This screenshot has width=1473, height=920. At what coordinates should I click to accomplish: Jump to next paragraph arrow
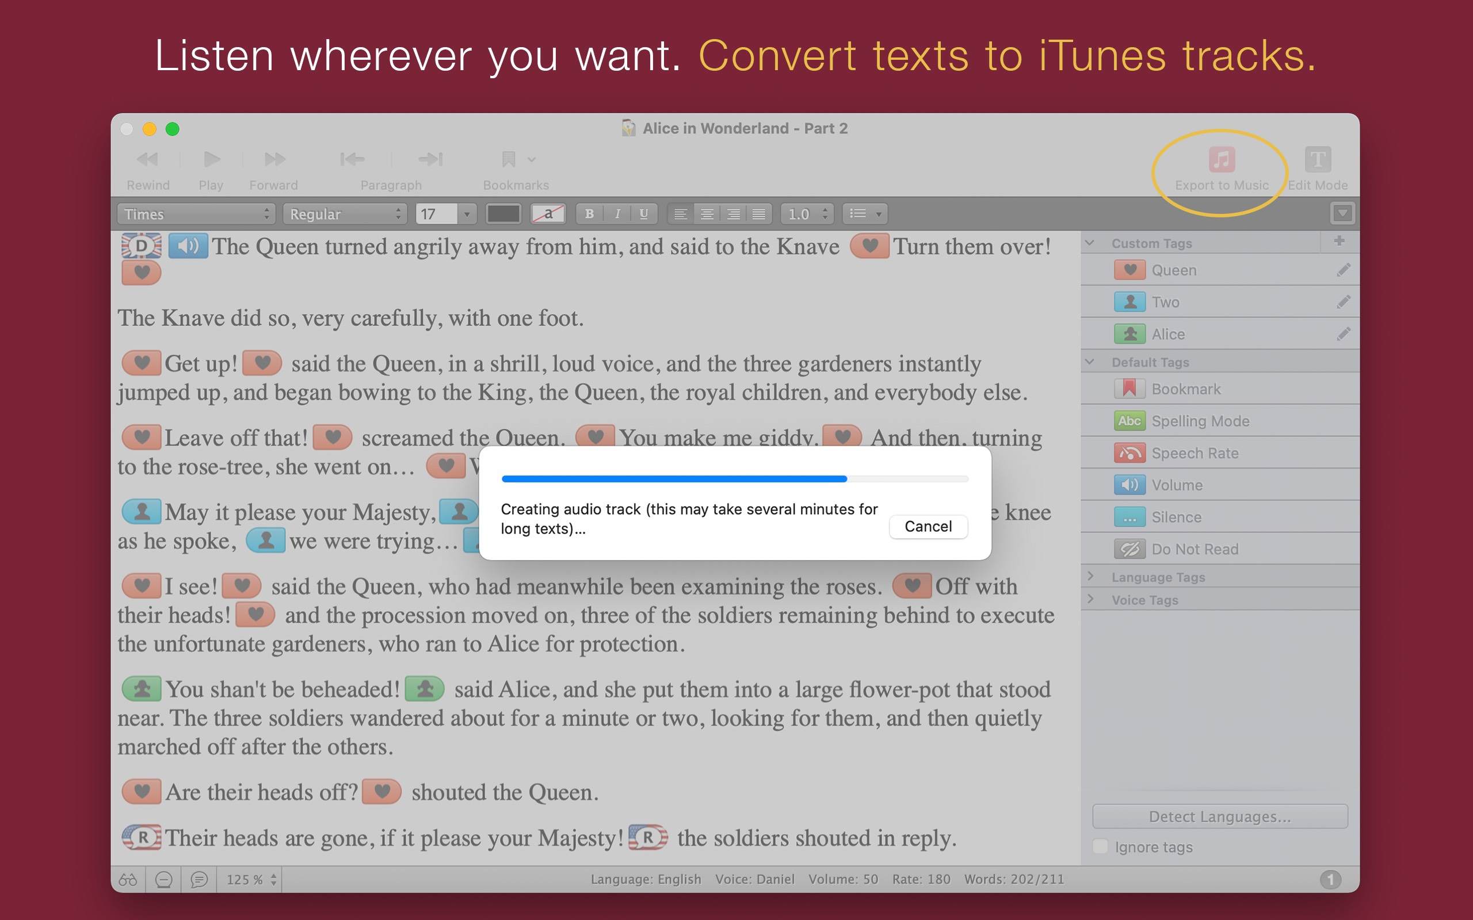point(430,159)
